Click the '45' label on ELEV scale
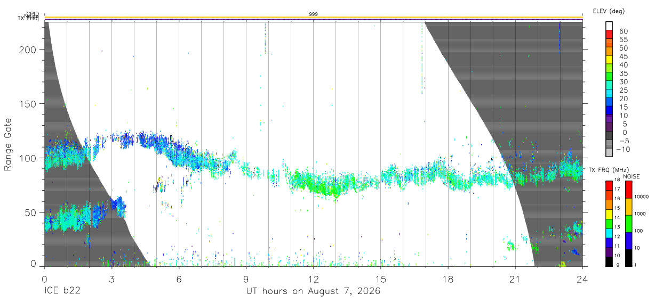655x302 pixels. click(x=623, y=56)
